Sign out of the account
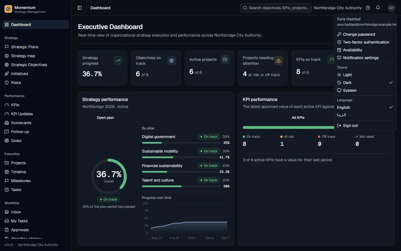 coord(365,126)
